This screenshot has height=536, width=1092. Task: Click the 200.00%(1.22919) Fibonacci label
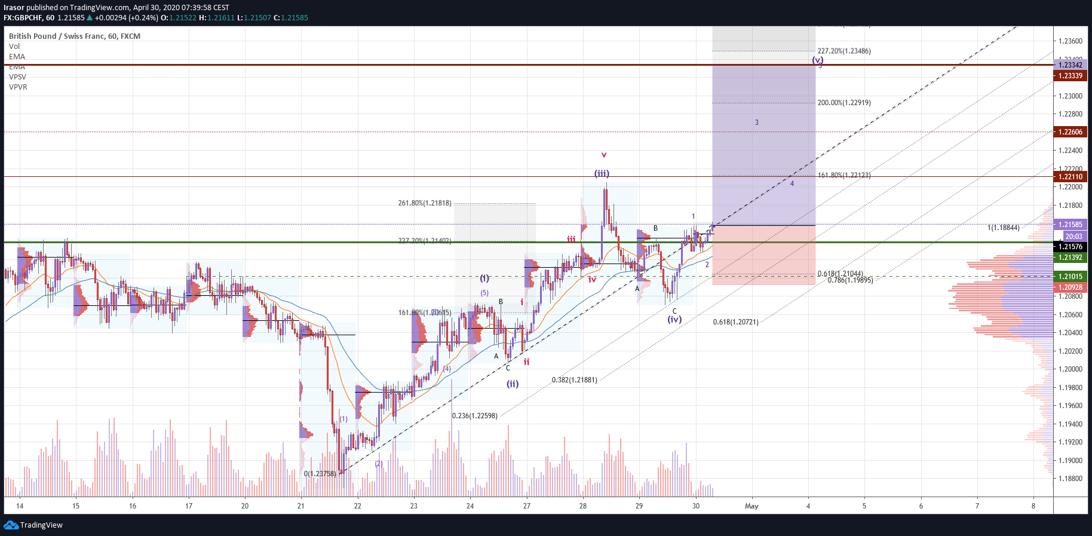tap(844, 103)
